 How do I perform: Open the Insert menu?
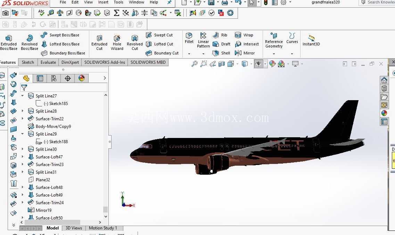(103, 2)
